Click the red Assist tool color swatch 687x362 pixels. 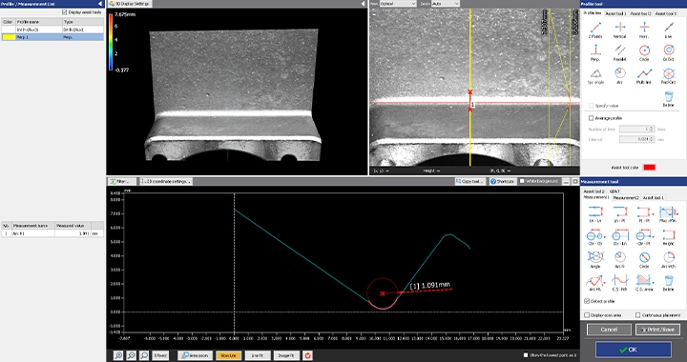(649, 167)
